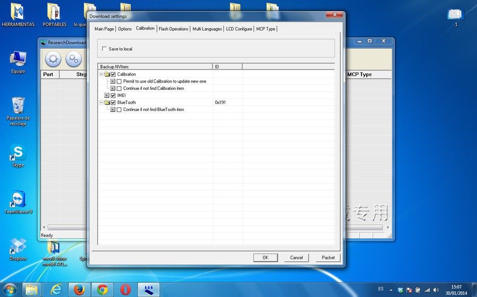Launch Firefox from the taskbar
This screenshot has width=477, height=297.
click(79, 290)
